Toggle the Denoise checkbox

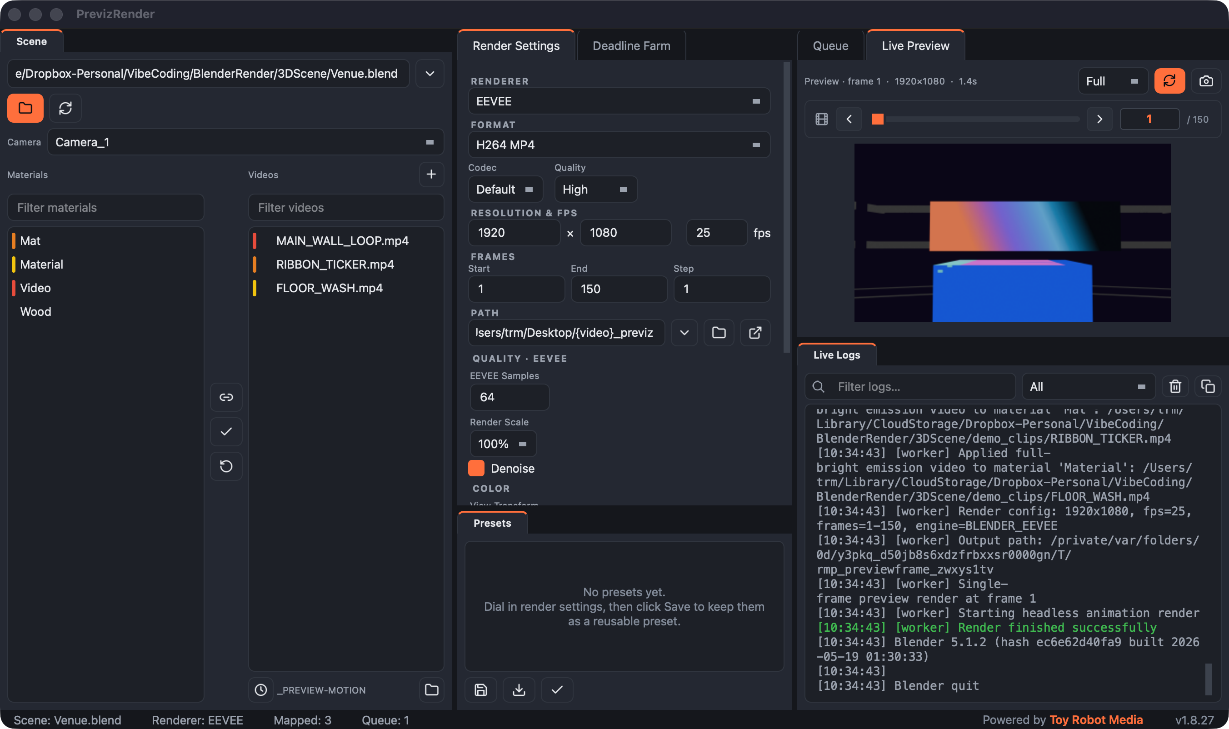476,468
